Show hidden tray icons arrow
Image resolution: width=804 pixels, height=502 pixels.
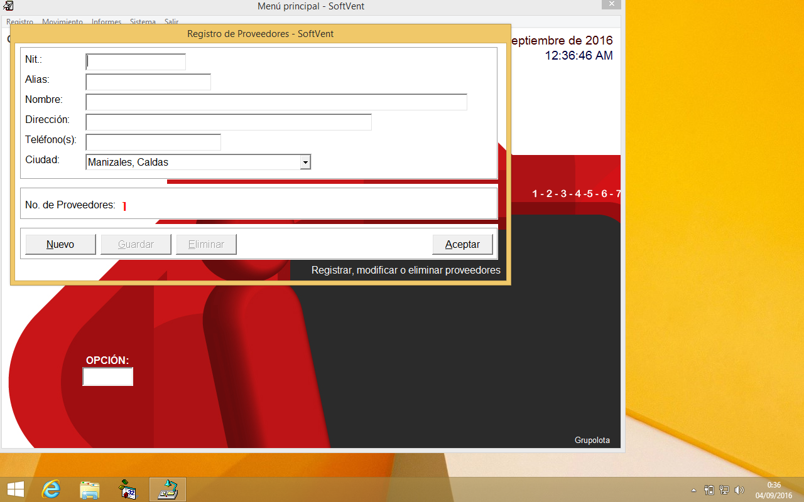click(693, 490)
